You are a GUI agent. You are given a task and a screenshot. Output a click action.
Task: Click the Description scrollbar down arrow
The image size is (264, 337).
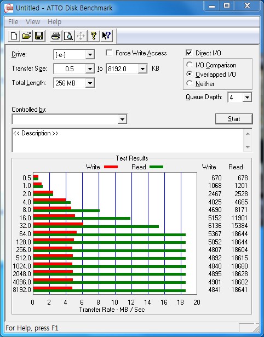pyautogui.click(x=248, y=147)
